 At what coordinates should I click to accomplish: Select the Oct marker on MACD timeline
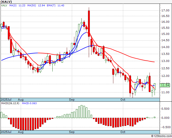(x=123, y=132)
